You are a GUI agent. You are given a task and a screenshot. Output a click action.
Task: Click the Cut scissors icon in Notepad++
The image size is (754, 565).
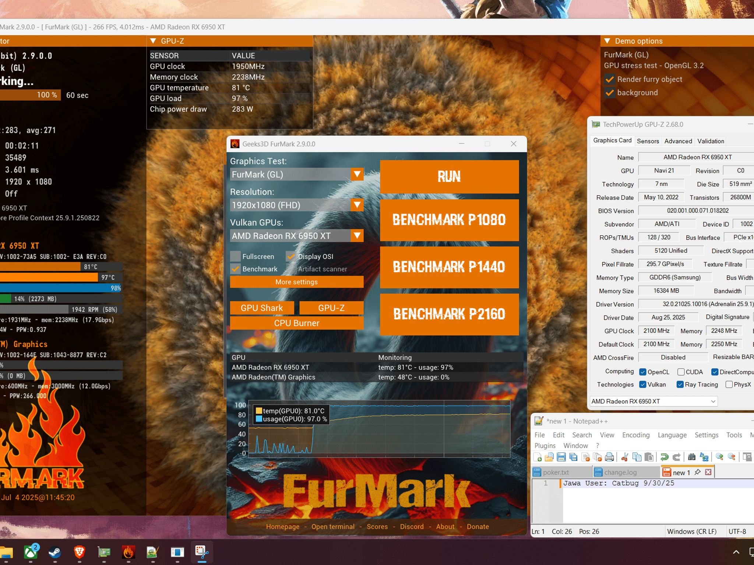click(625, 457)
